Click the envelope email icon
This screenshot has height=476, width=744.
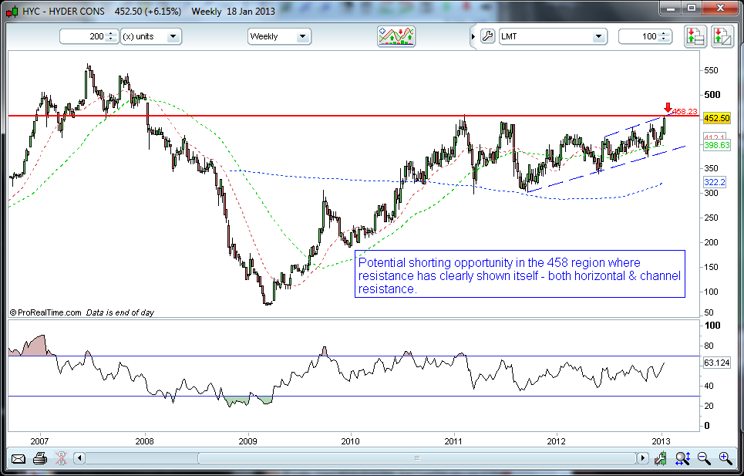[18, 458]
